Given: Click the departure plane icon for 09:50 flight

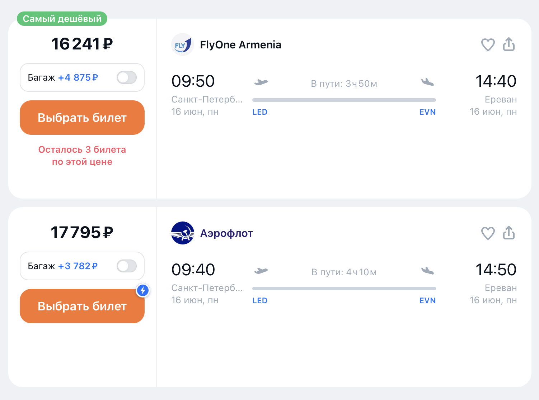Looking at the screenshot, I should [261, 82].
